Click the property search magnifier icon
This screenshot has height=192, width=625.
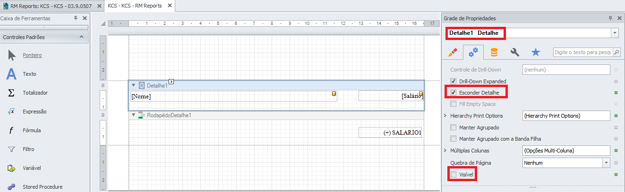click(616, 52)
